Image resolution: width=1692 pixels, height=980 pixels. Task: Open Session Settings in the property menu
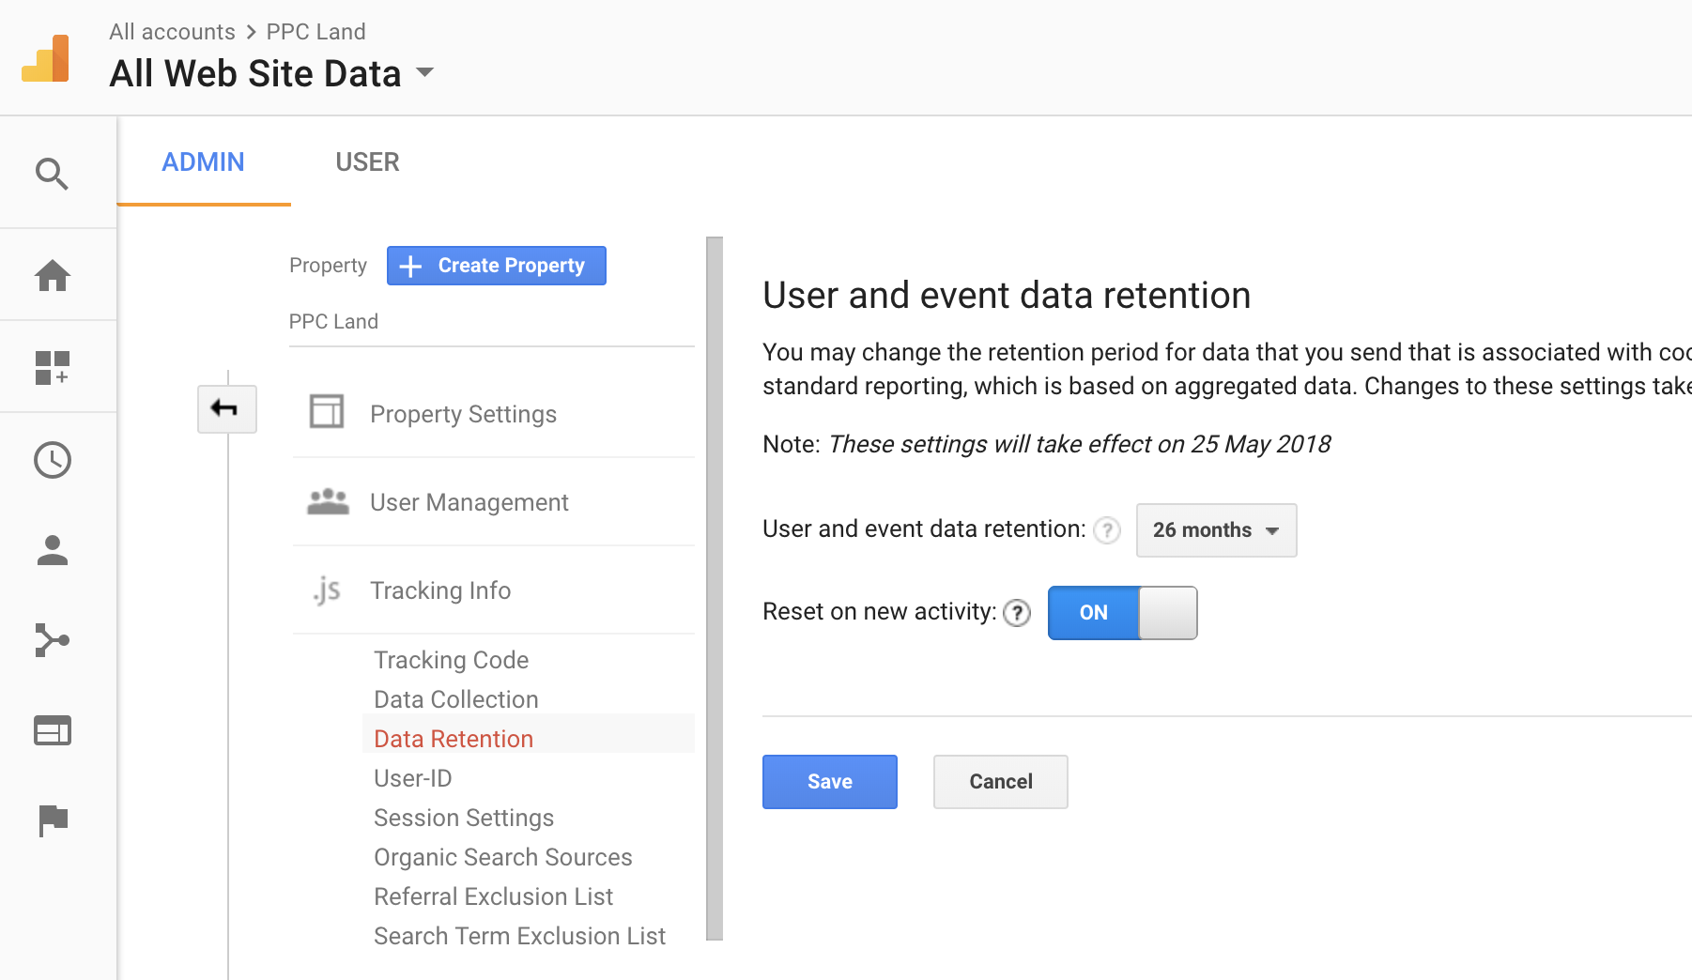click(x=464, y=818)
